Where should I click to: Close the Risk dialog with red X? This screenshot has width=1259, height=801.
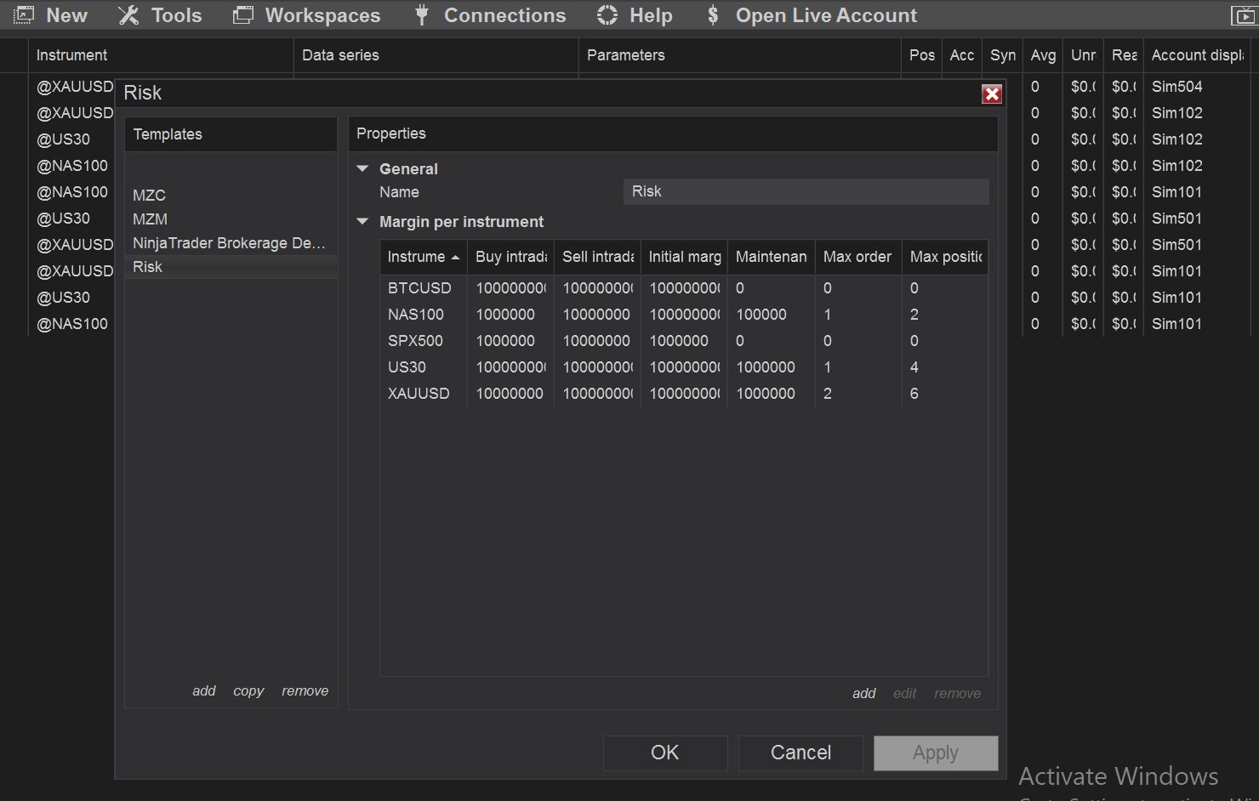pyautogui.click(x=991, y=94)
